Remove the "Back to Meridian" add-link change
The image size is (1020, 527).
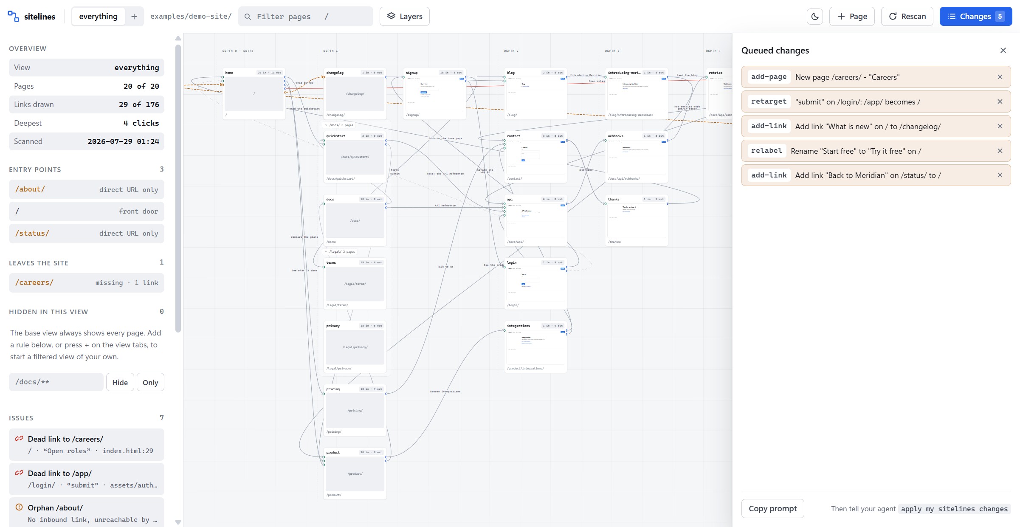pyautogui.click(x=1000, y=175)
